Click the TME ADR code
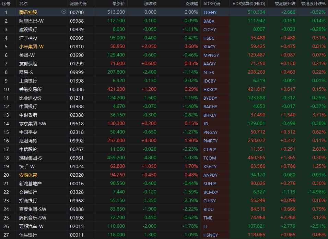 [208, 218]
